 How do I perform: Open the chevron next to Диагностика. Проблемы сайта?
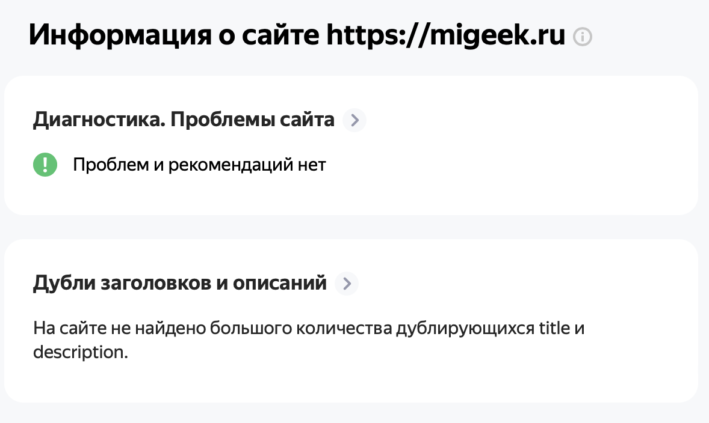pos(354,120)
